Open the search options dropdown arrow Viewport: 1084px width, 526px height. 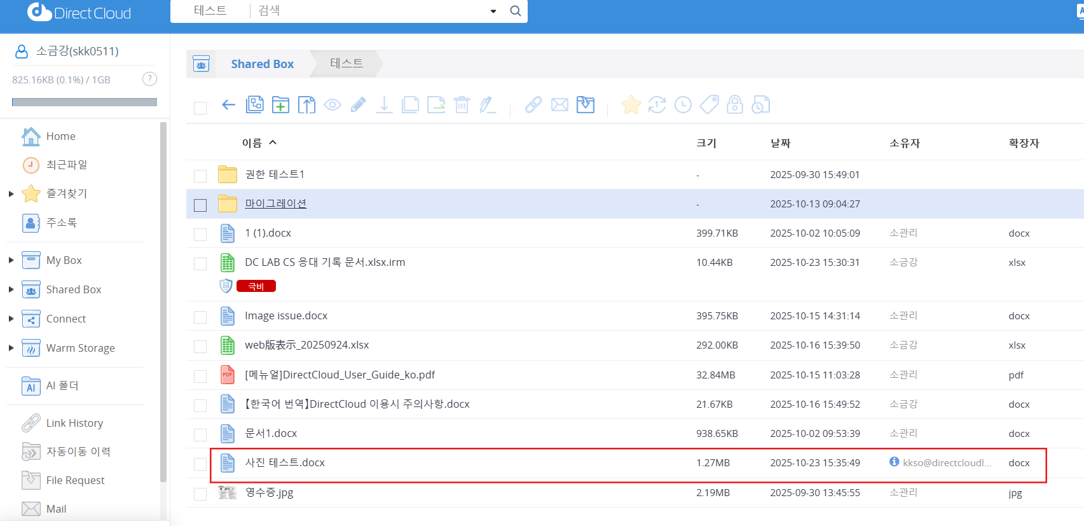493,11
